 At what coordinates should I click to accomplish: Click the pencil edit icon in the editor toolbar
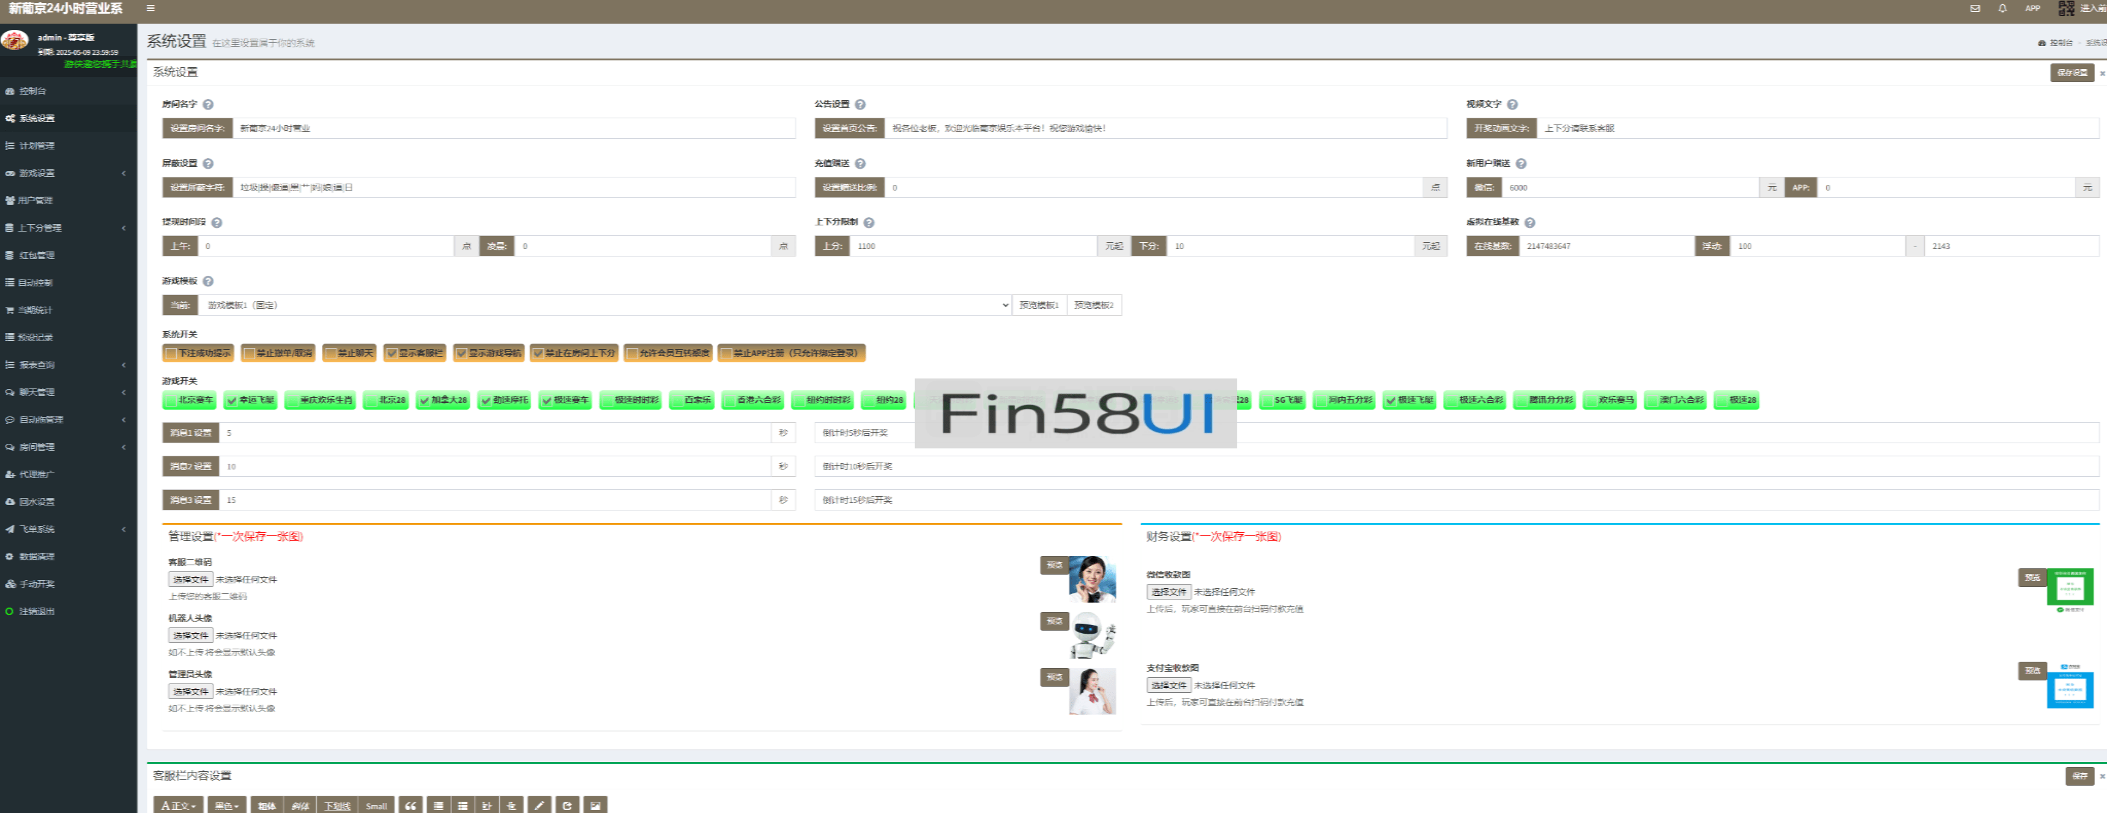click(x=539, y=806)
